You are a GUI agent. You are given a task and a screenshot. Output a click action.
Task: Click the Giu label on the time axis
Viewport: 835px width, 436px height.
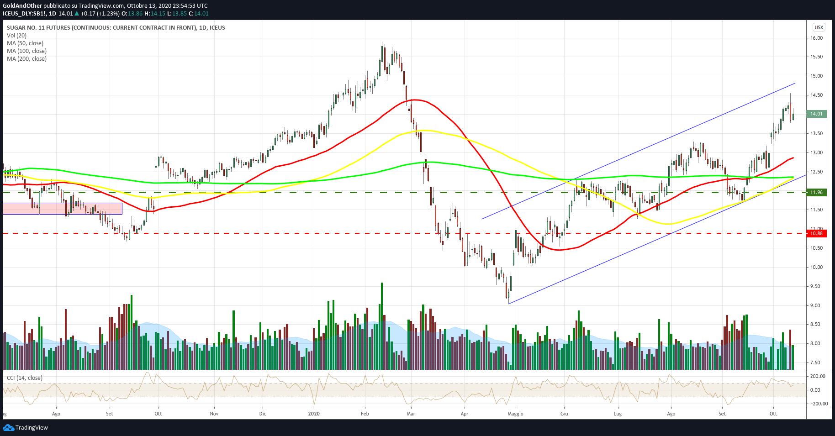pos(564,414)
